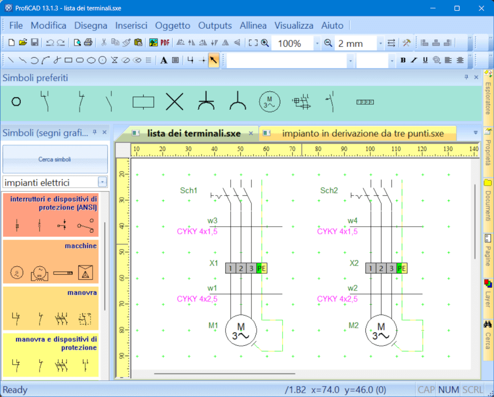Click the canvas horizontal scrollbar

click(224, 374)
